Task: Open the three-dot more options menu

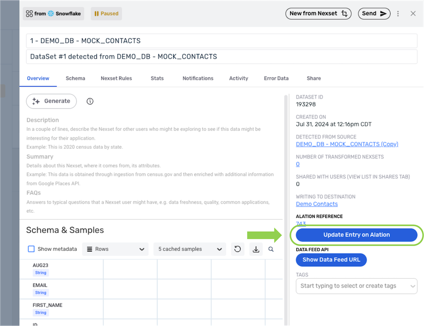Action: [x=398, y=13]
